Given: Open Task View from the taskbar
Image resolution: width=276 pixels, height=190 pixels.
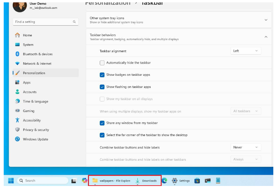Looking at the screenshot, I should coord(74,181).
